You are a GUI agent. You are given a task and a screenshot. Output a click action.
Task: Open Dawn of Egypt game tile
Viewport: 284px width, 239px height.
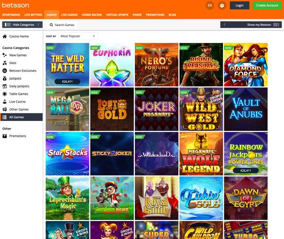pos(246,198)
